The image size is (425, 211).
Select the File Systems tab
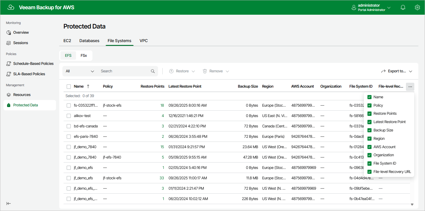[x=119, y=41]
